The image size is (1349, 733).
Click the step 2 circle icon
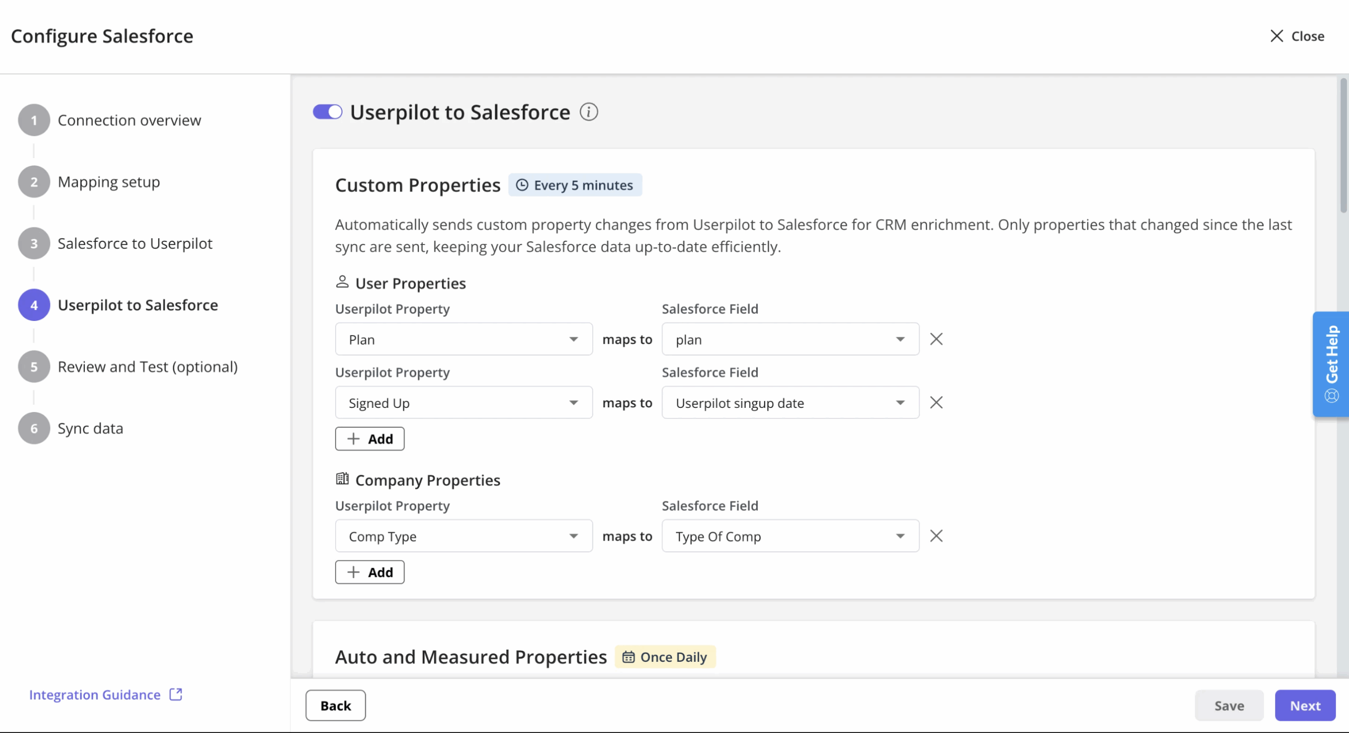click(x=34, y=182)
